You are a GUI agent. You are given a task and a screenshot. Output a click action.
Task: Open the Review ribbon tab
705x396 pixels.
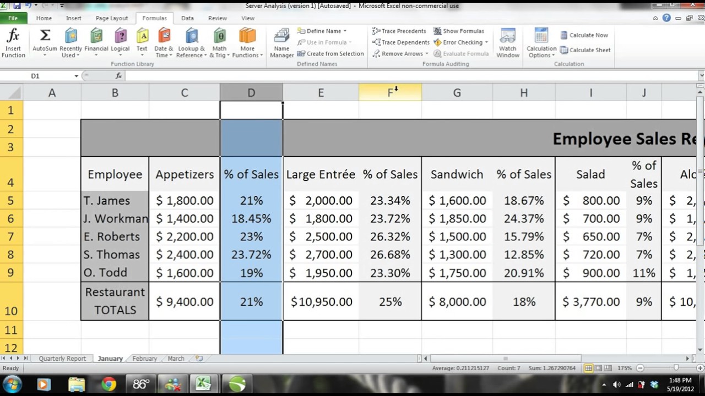pyautogui.click(x=218, y=18)
